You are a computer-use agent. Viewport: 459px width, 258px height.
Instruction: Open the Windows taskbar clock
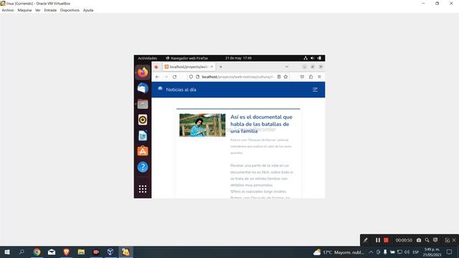point(432,252)
